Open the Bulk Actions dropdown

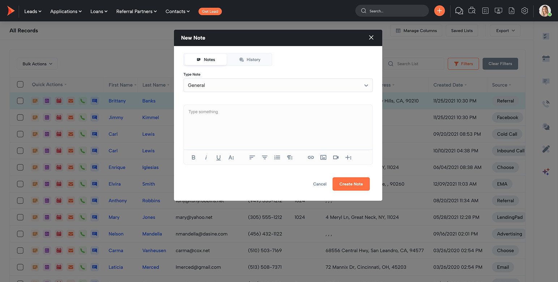[x=37, y=64]
